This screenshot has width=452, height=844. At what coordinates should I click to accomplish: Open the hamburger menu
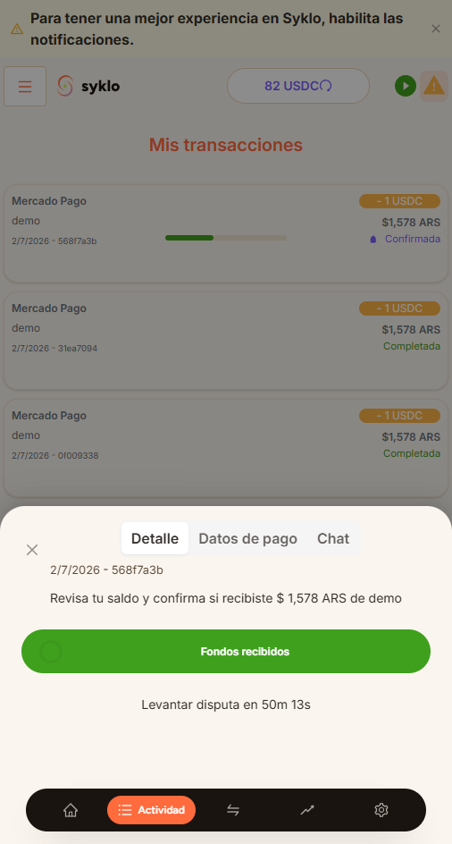pyautogui.click(x=25, y=86)
